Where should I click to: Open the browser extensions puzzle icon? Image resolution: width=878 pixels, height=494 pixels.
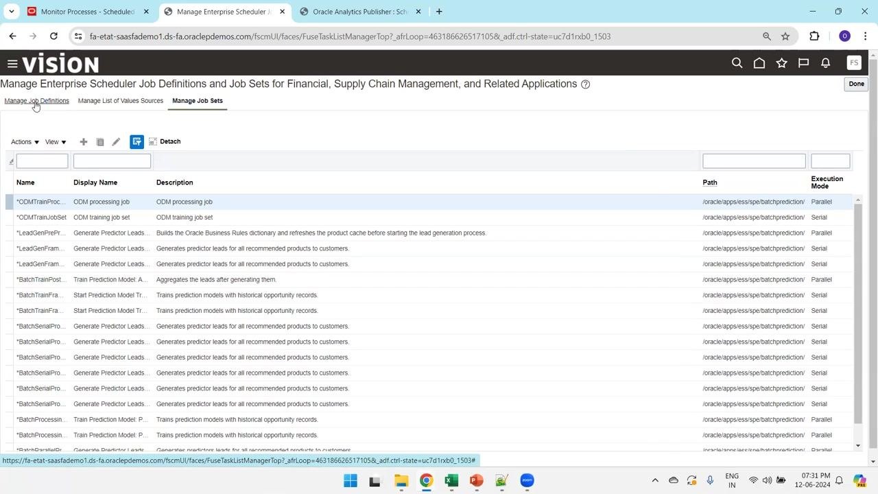point(814,36)
